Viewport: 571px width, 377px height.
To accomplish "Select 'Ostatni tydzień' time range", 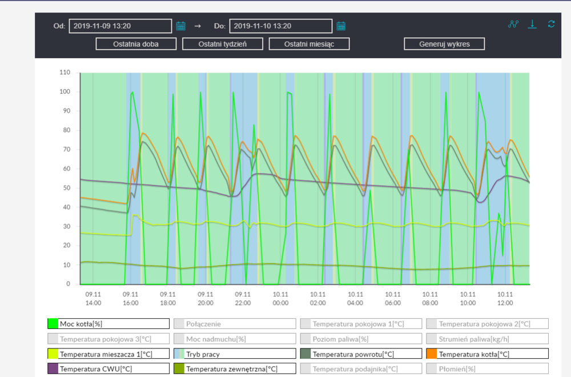I will coord(222,44).
